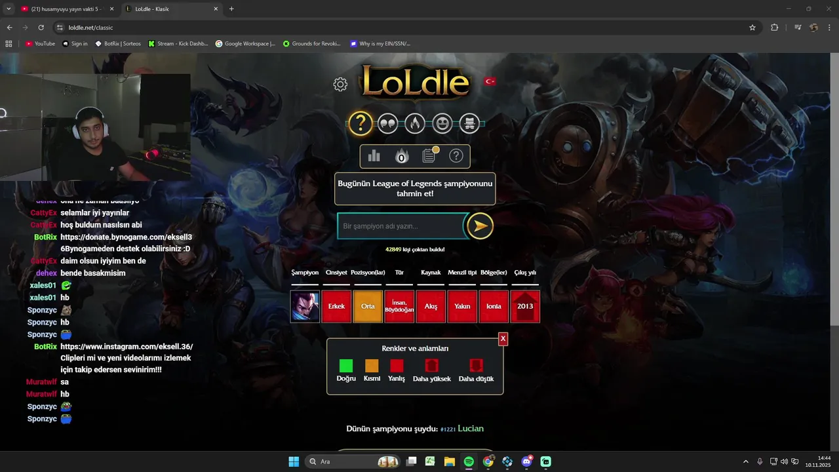Image resolution: width=839 pixels, height=472 pixels.
Task: Open the LoLdle settings gear
Action: pos(340,84)
